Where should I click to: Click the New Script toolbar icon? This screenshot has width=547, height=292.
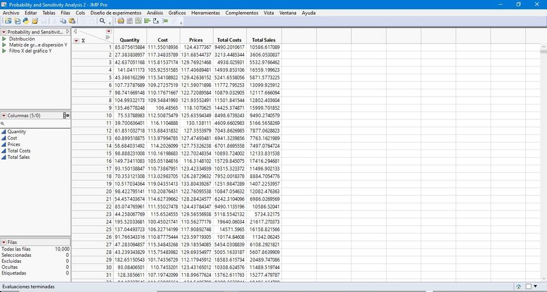(17, 21)
